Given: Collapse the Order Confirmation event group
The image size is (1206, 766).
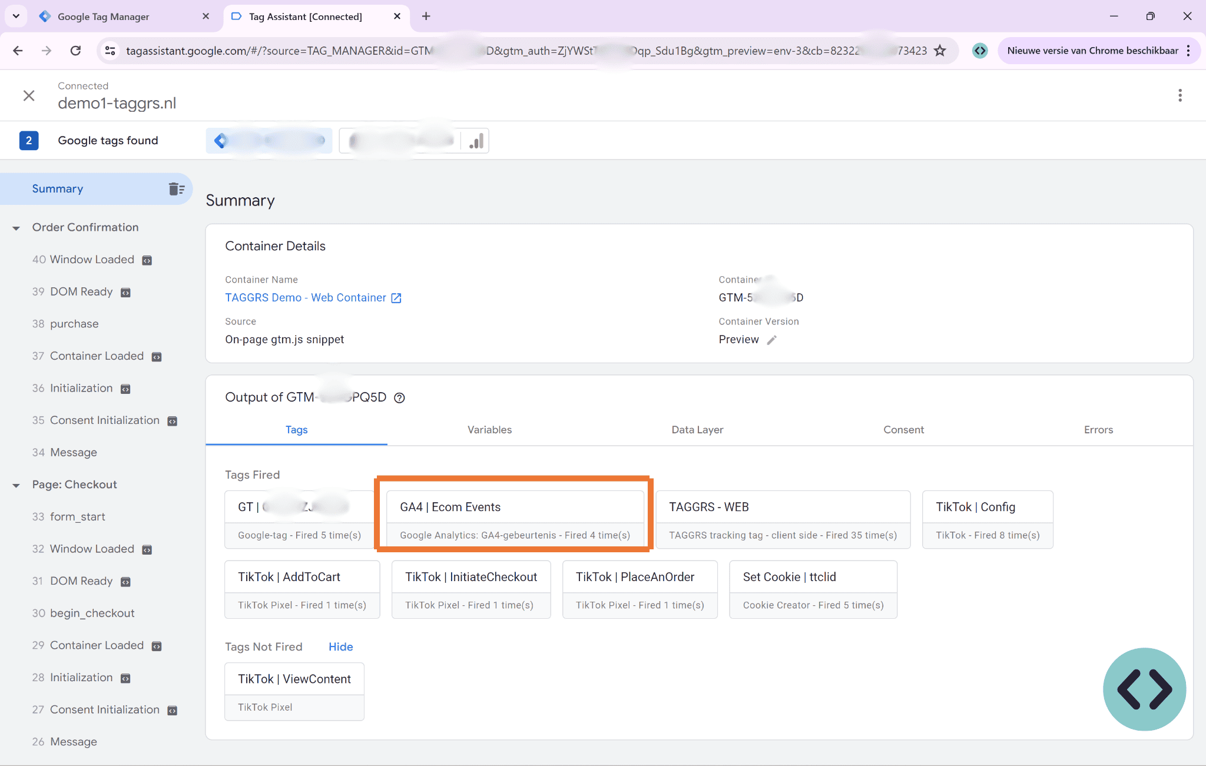Looking at the screenshot, I should pyautogui.click(x=16, y=228).
